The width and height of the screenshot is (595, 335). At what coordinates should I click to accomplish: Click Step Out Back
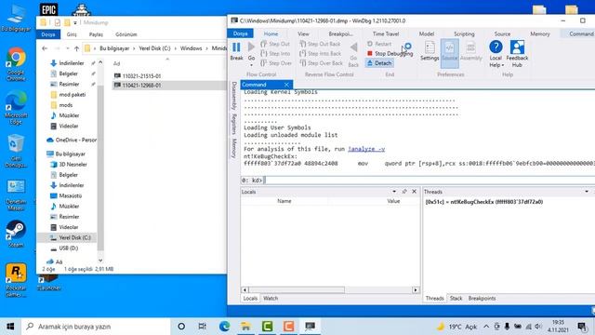pos(320,44)
